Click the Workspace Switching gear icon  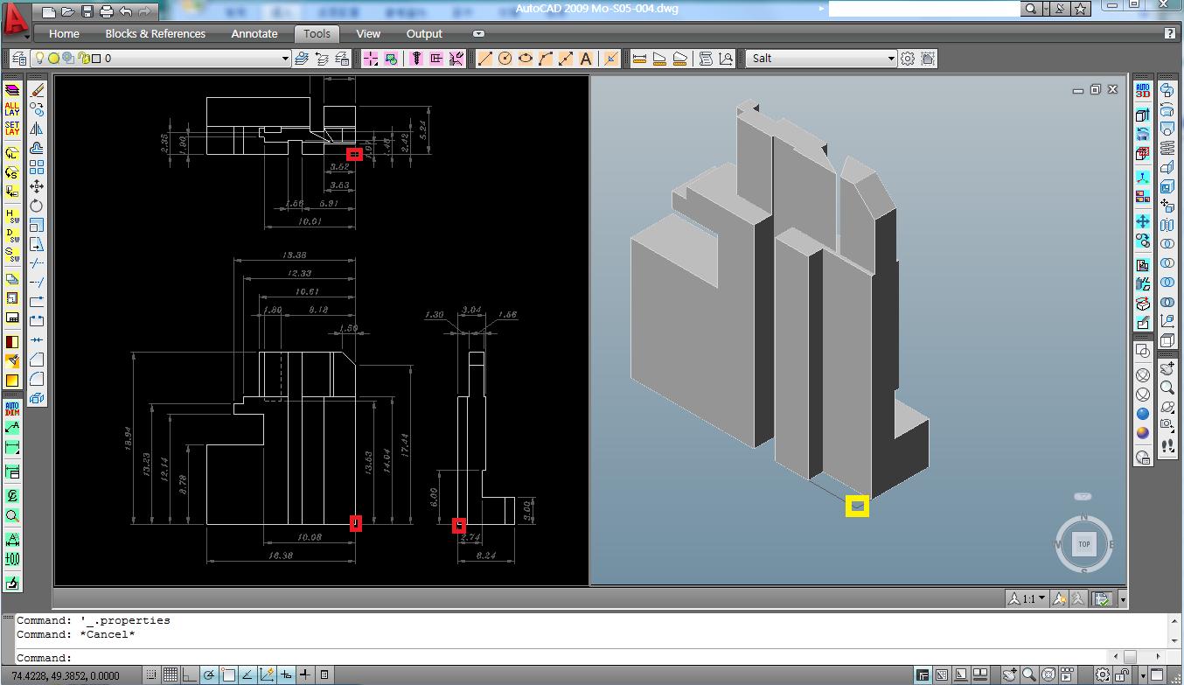pyautogui.click(x=1103, y=675)
